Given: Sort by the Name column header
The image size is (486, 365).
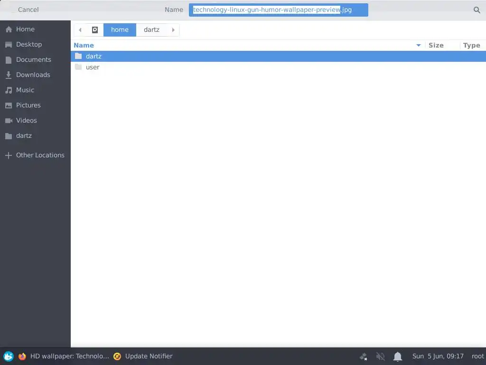Looking at the screenshot, I should pos(84,45).
